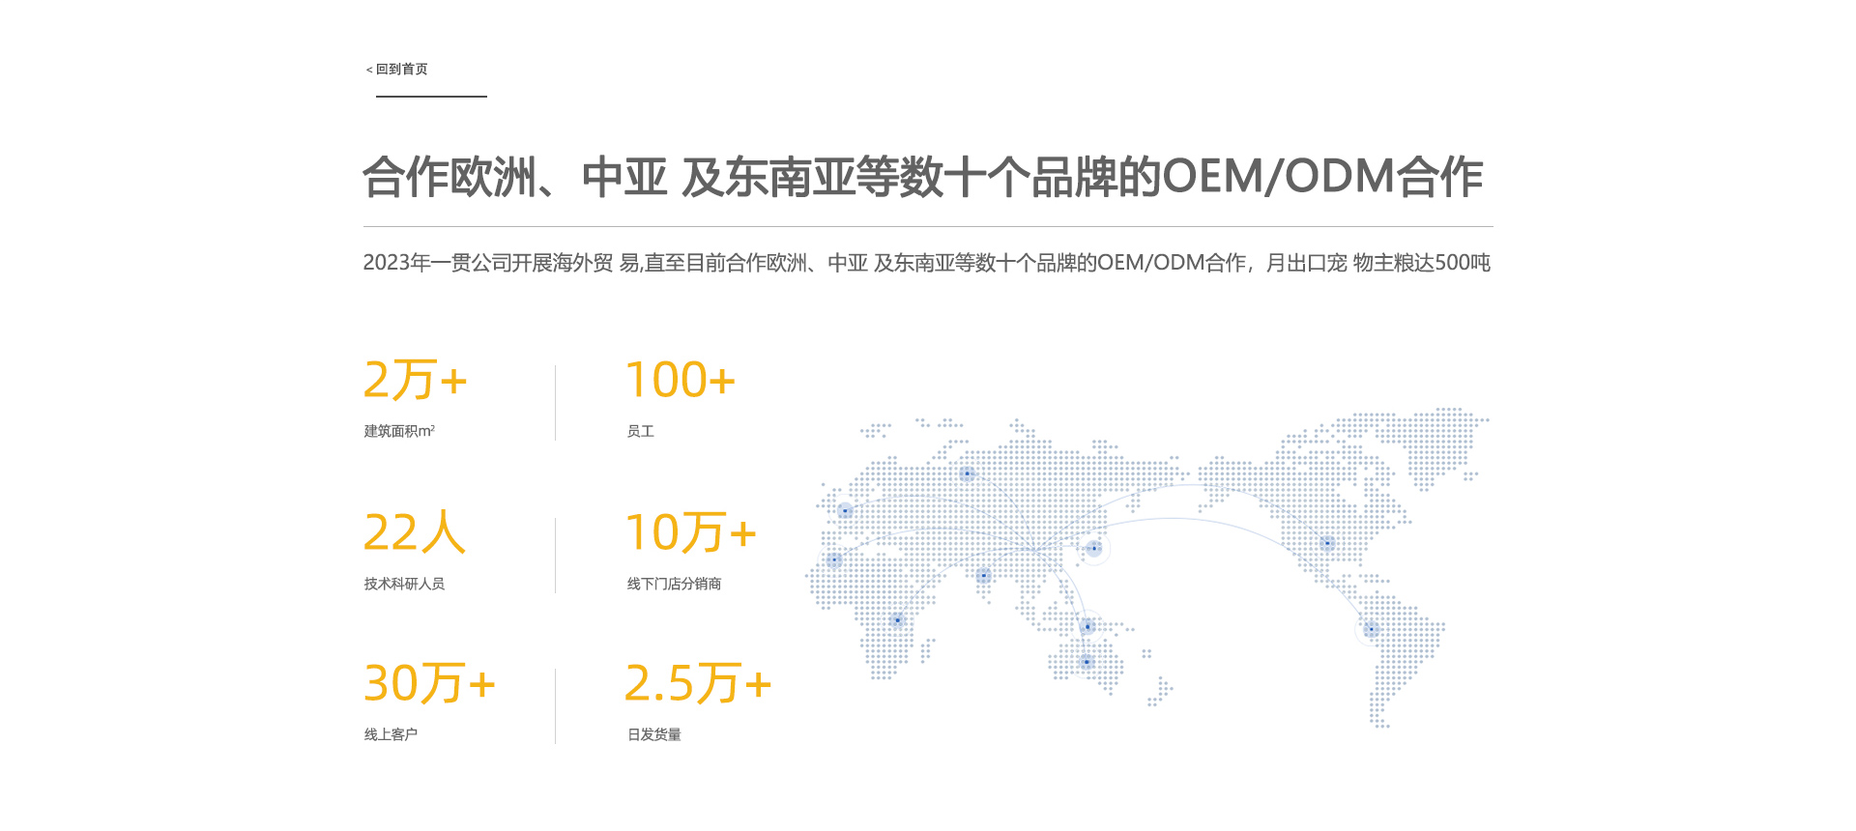Image resolution: width=1856 pixels, height=831 pixels.
Task: Select the Japan location marker
Action: click(1094, 548)
